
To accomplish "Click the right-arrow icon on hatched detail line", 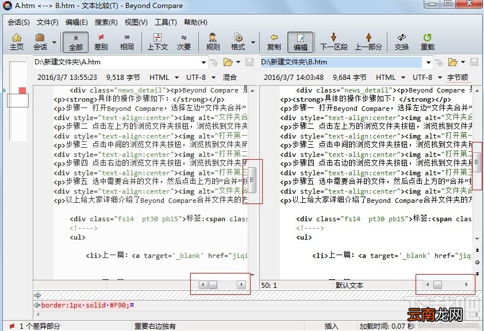I will [x=37, y=295].
